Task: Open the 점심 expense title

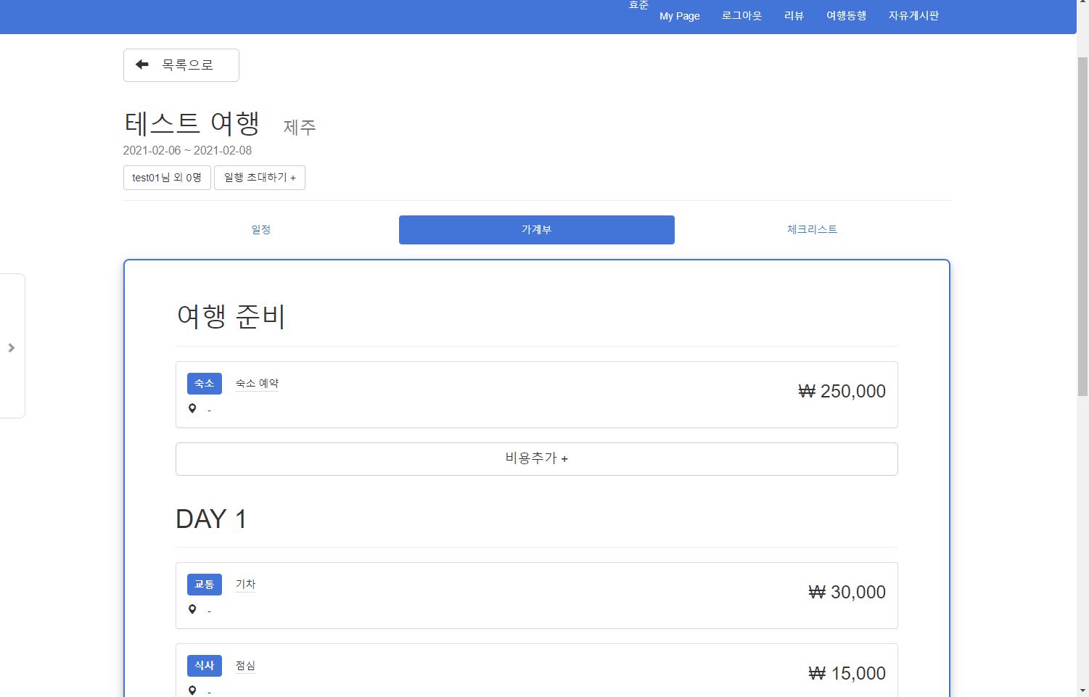Action: point(245,666)
